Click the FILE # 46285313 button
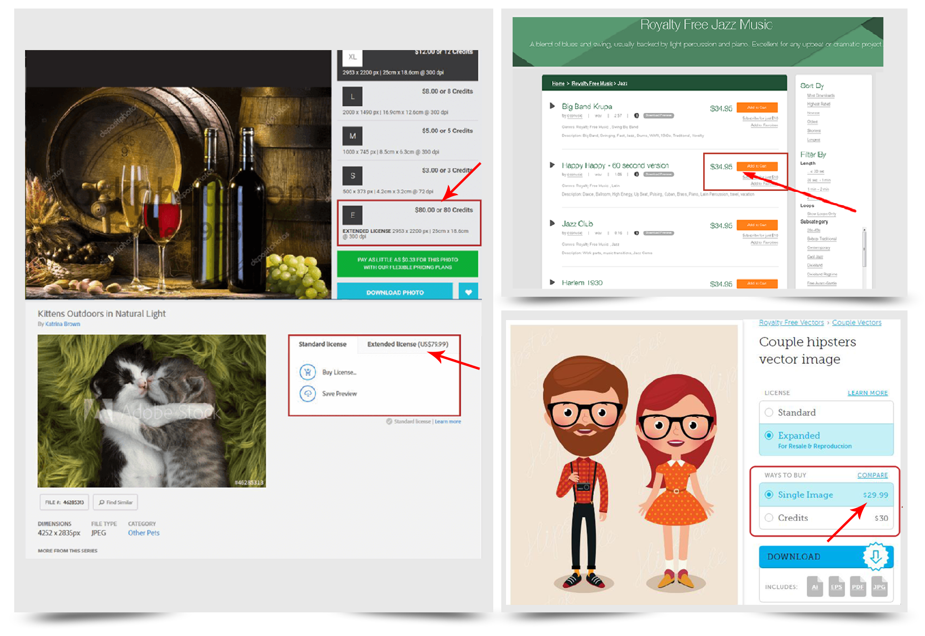Screen dimensions: 925x636 coord(64,502)
